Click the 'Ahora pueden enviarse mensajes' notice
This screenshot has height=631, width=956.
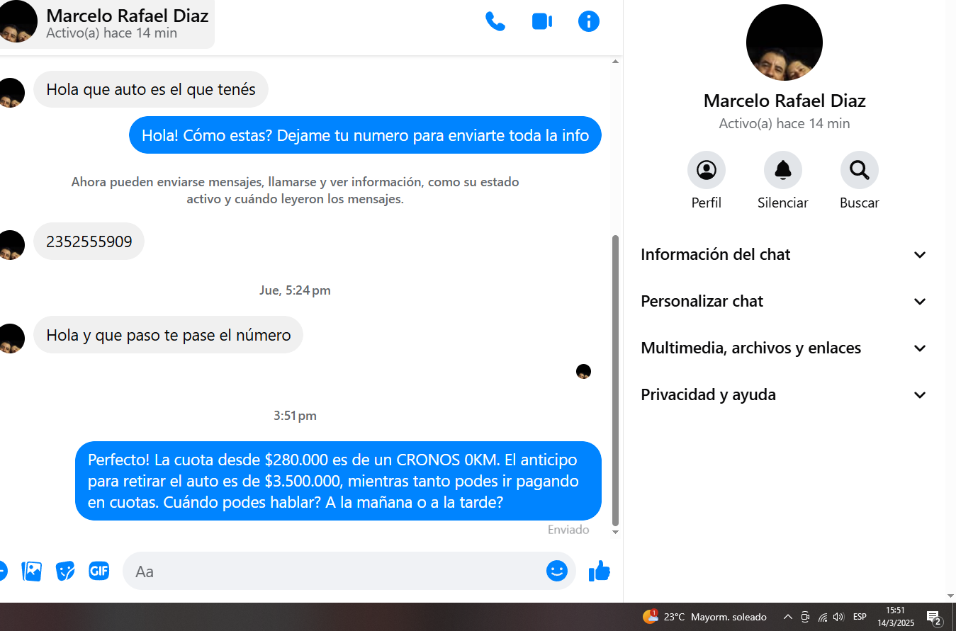point(295,191)
